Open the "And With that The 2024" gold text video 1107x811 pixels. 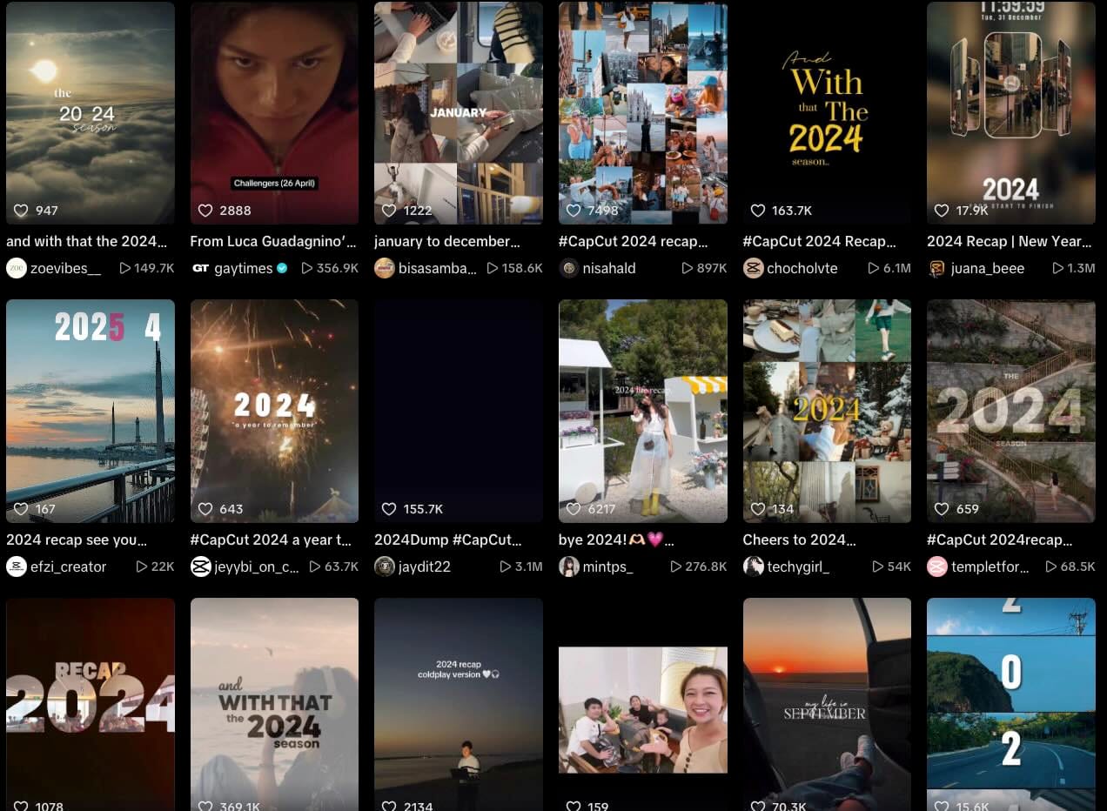click(x=827, y=113)
